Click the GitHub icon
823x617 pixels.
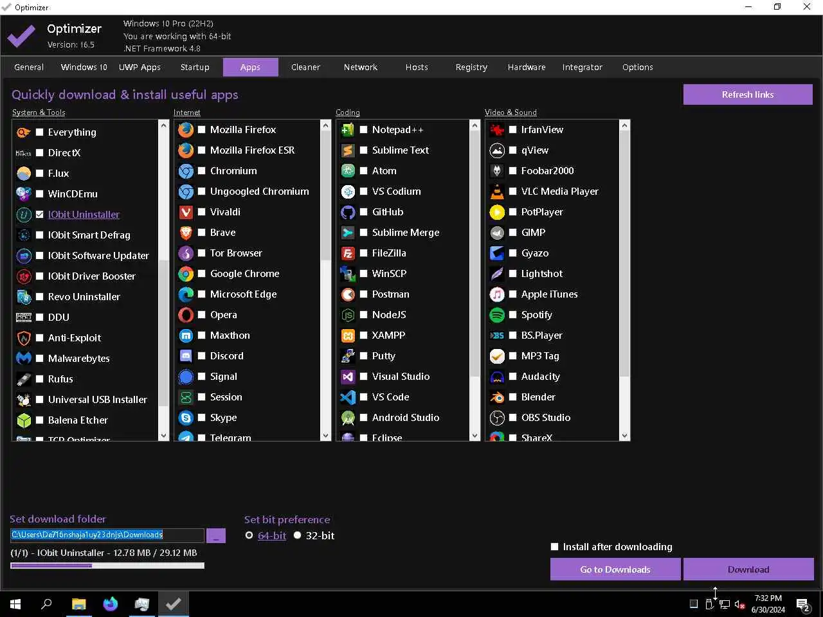(348, 212)
